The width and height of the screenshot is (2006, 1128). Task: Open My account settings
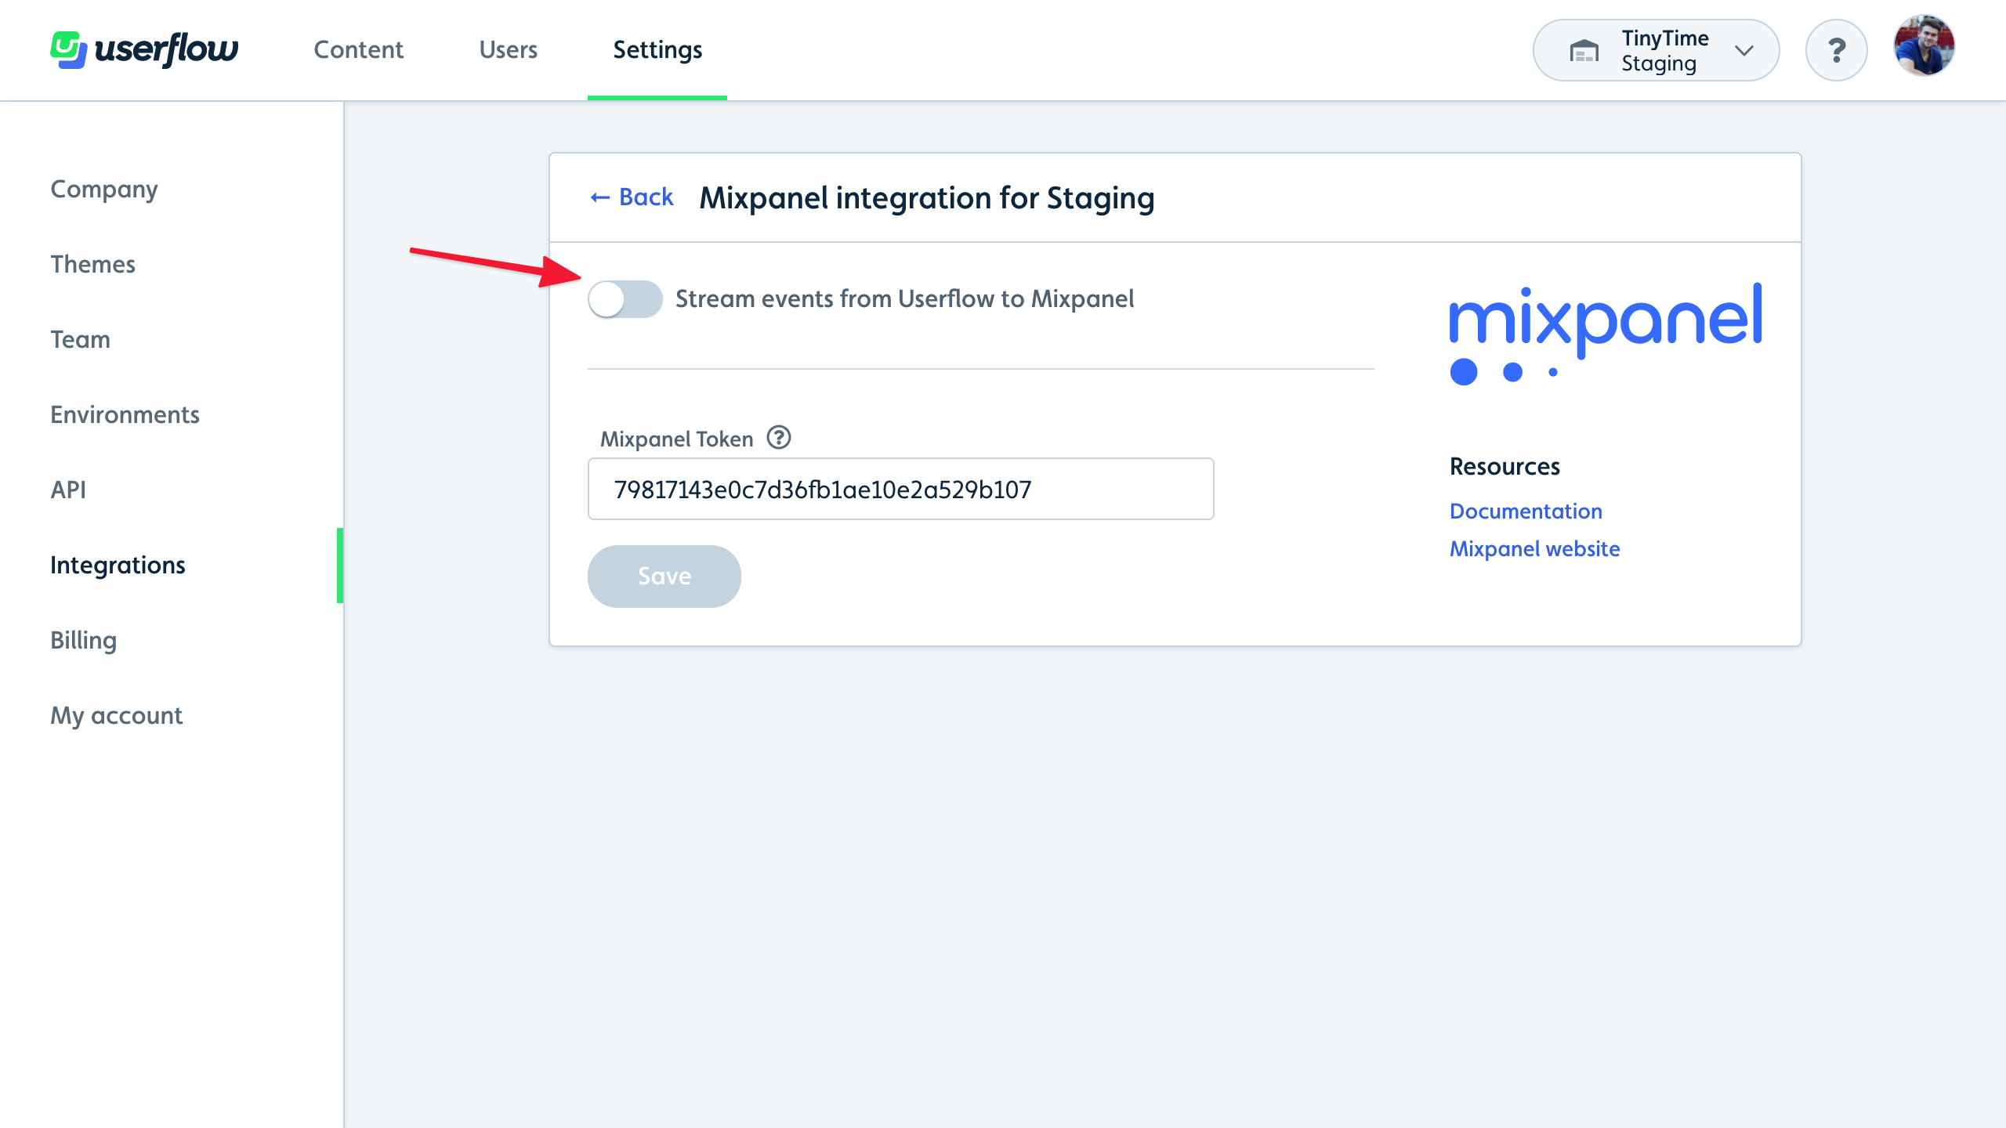(116, 715)
